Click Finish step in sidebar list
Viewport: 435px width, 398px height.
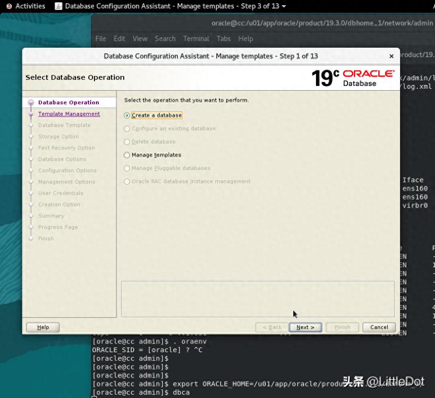46,238
